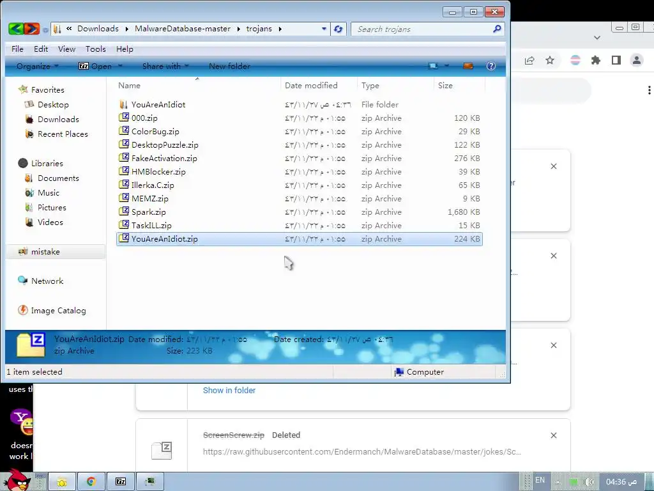The width and height of the screenshot is (654, 491).
Task: Open Chrome from the taskbar
Action: click(91, 481)
